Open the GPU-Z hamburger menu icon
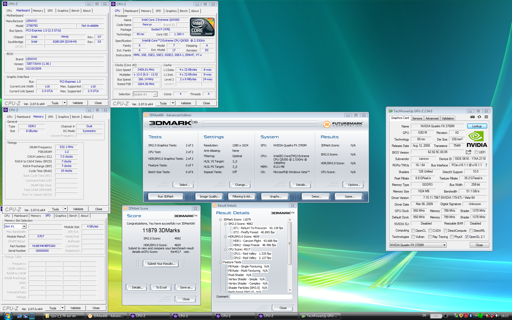512x320 pixels. point(486,117)
